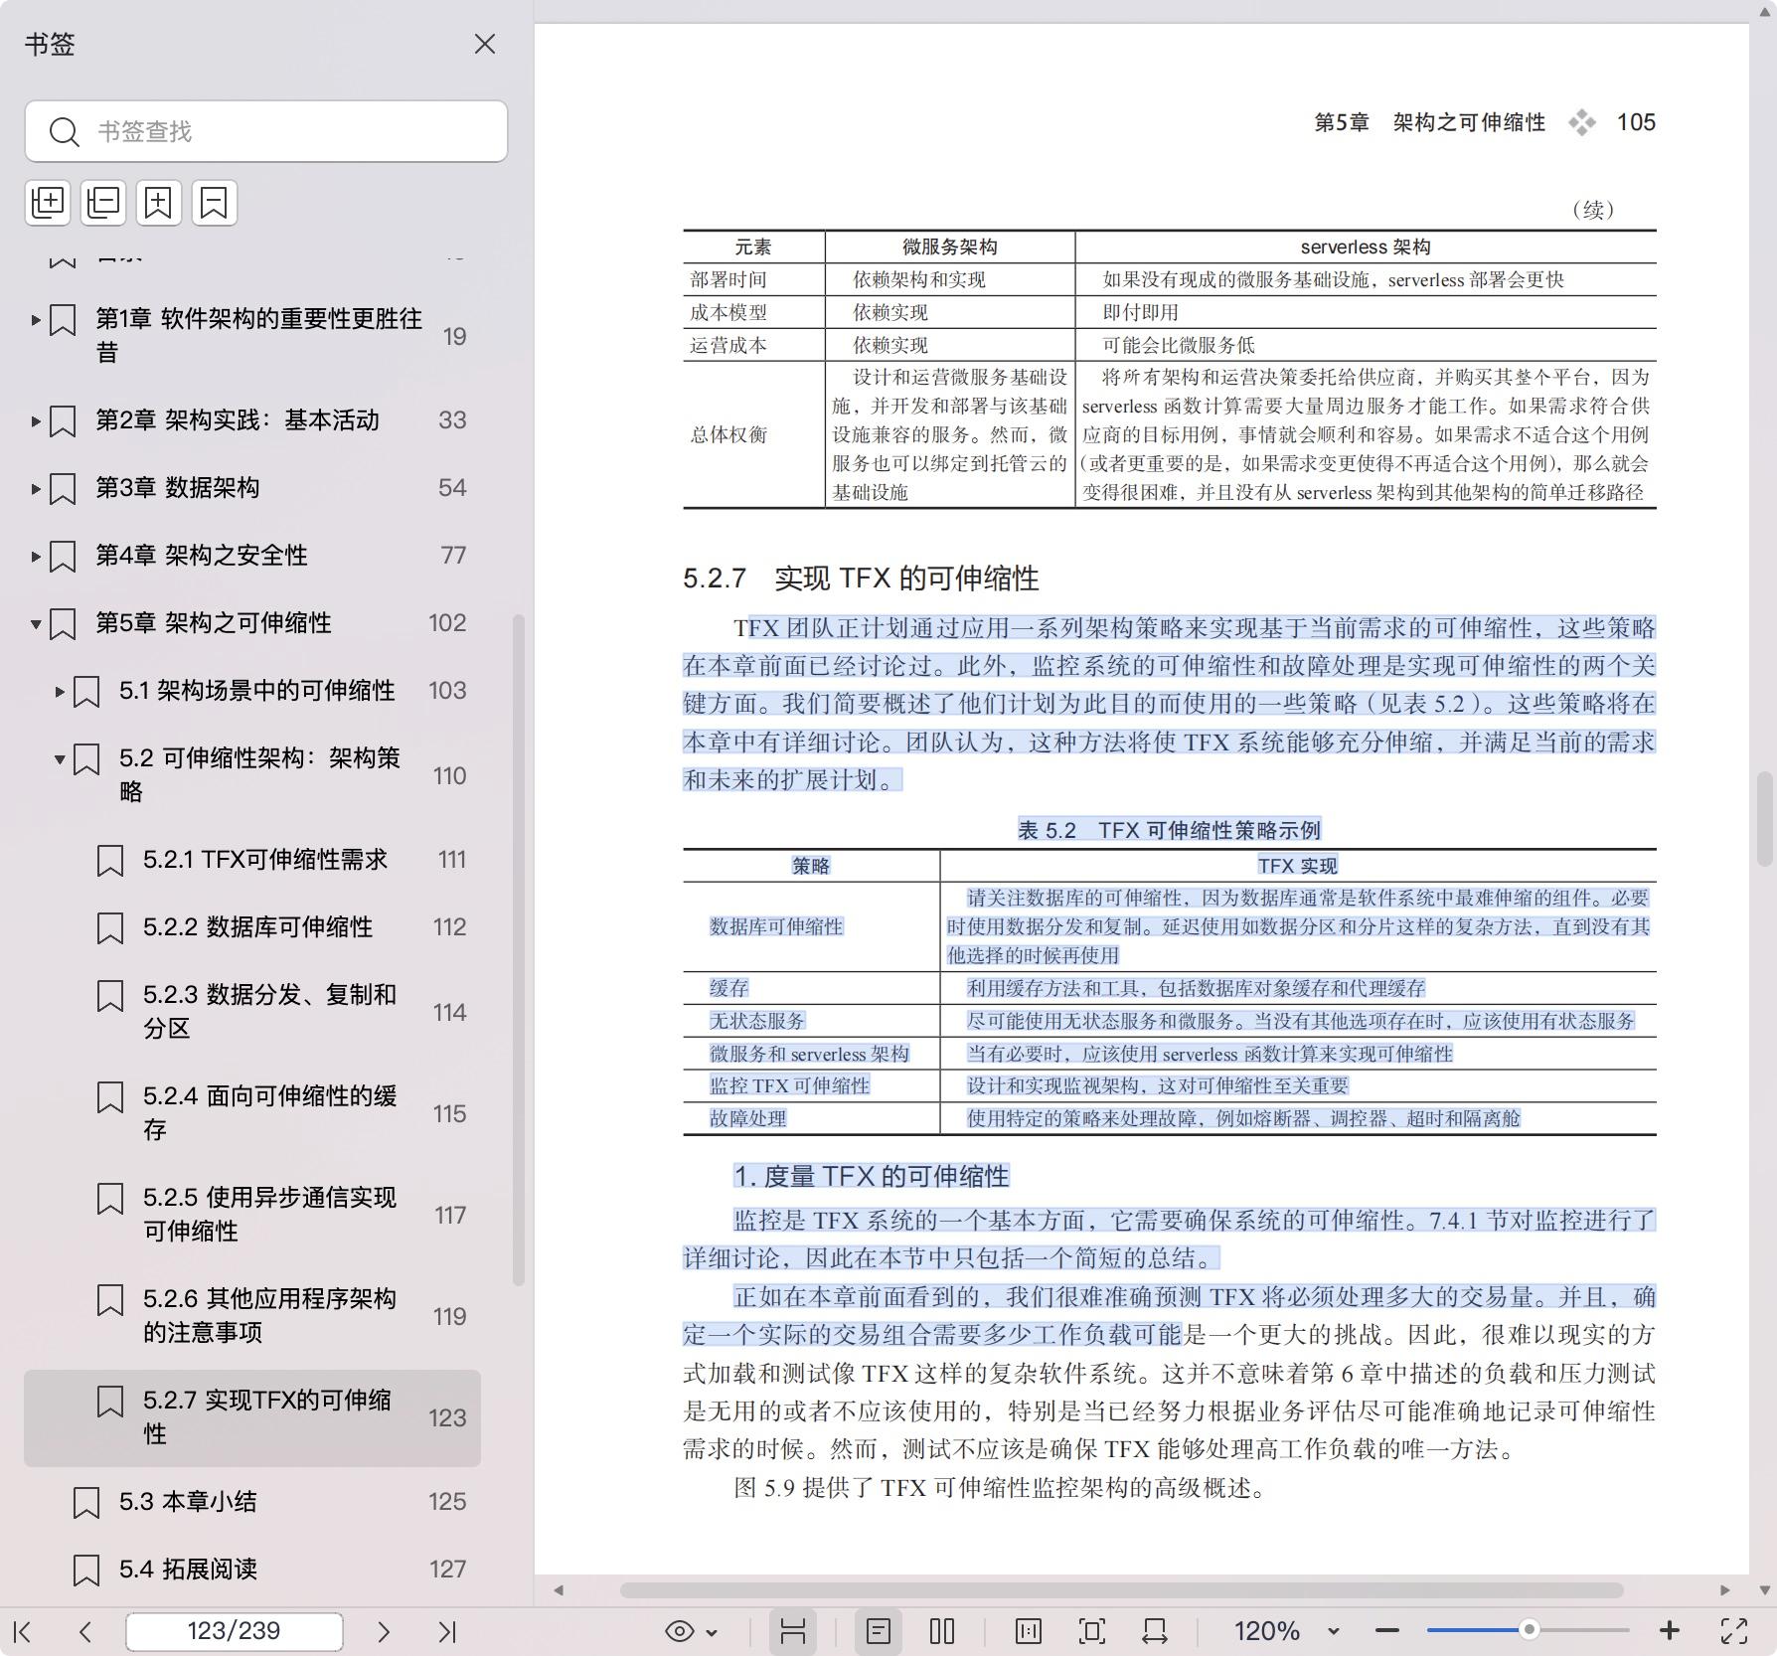Select two-page view
The width and height of the screenshot is (1777, 1656).
[x=942, y=1631]
